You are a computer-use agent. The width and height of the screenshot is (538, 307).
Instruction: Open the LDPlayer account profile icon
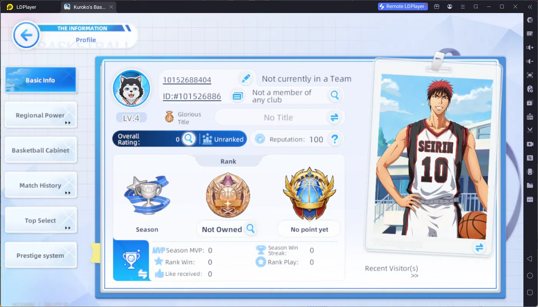point(449,7)
